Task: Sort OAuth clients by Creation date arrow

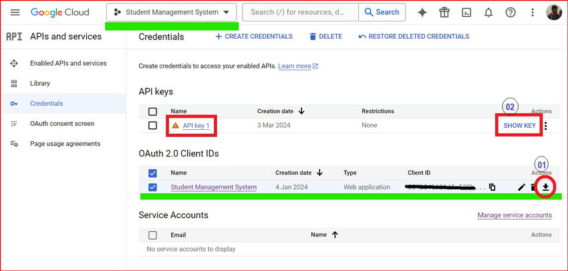Action: point(319,173)
